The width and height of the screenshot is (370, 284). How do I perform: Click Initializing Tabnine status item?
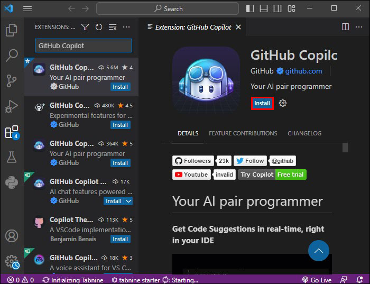(x=73, y=280)
